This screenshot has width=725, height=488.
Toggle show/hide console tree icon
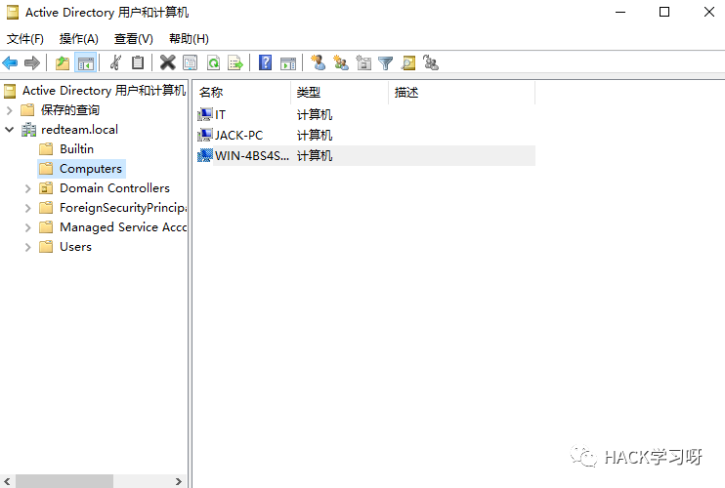(x=86, y=62)
